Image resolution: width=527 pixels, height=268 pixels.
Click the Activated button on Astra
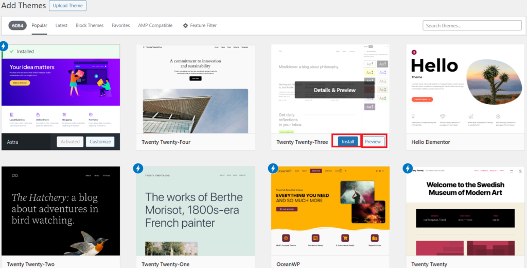pyautogui.click(x=70, y=142)
